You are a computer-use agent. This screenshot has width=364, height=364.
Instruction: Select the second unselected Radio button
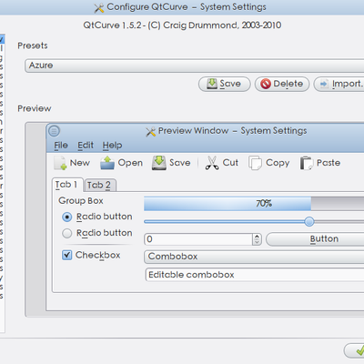(67, 233)
